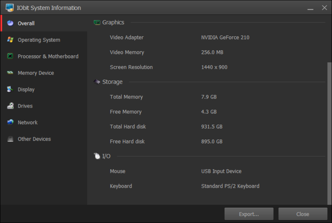Click the 1440 x 900 resolution value
The image size is (332, 223).
pos(214,67)
